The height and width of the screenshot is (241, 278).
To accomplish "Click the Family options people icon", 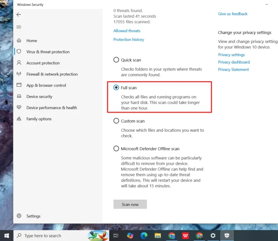I will click(19, 119).
